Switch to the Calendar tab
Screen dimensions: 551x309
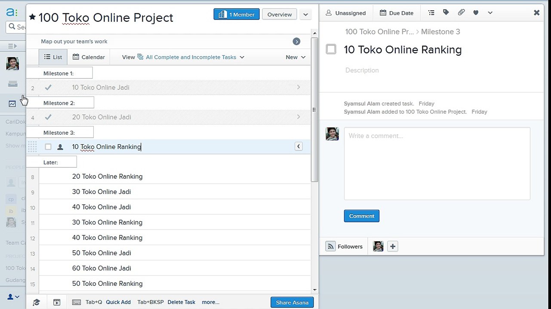click(89, 57)
